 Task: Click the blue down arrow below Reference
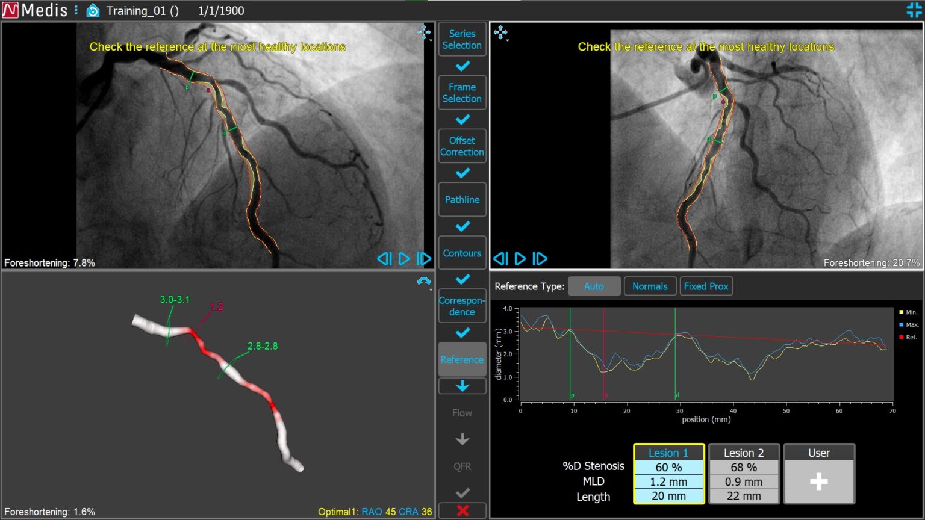coord(462,386)
